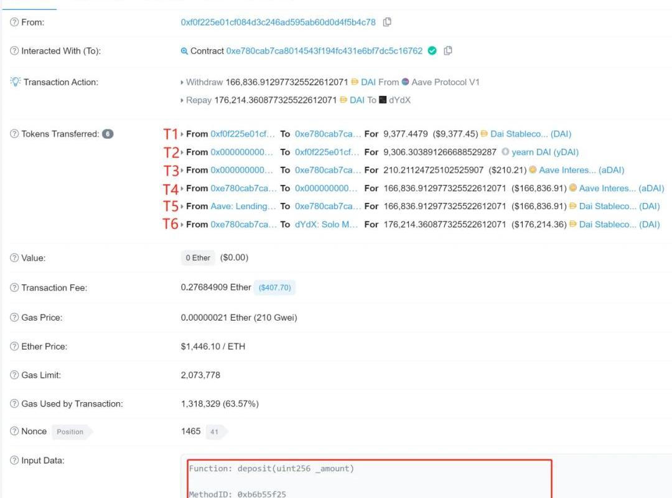Click the magnifier icon before Contract

point(184,51)
